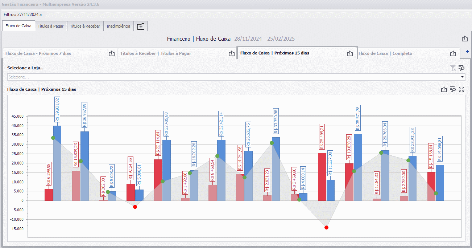Inspect chart data icon
The height and width of the screenshot is (248, 472).
point(452,89)
